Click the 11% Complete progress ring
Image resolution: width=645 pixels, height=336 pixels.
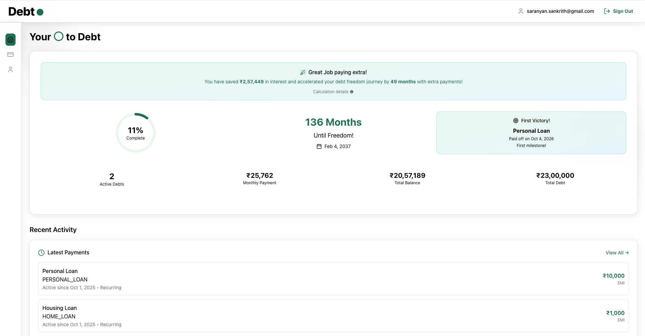[136, 133]
